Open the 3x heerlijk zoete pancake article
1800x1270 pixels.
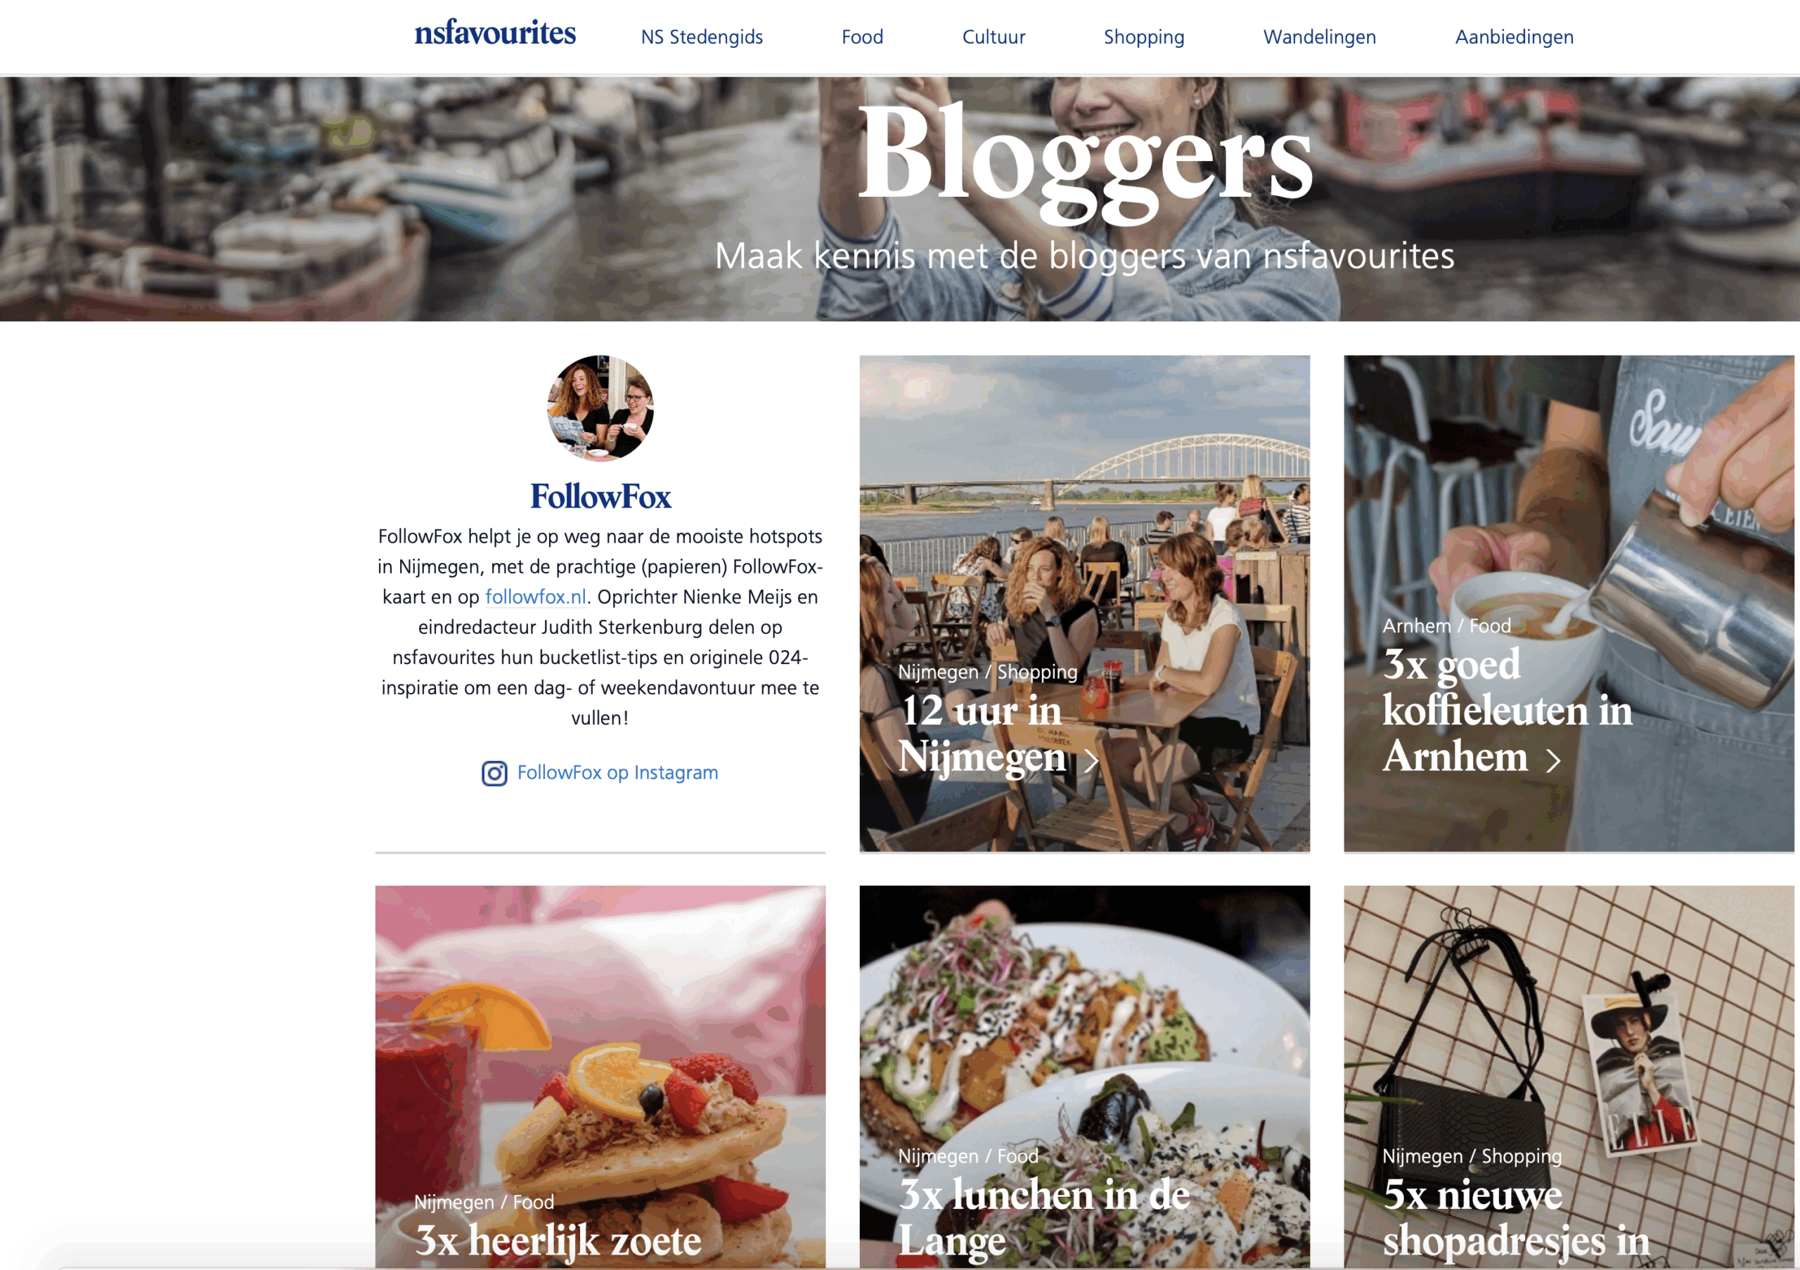click(600, 1077)
